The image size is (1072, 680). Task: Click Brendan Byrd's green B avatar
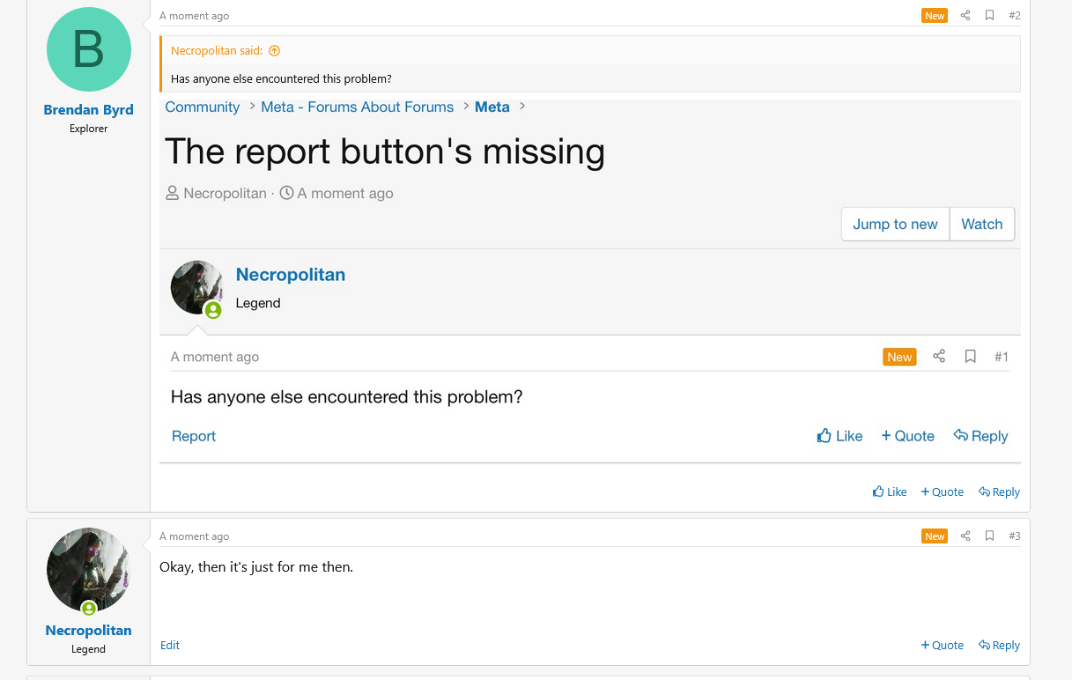pos(88,49)
